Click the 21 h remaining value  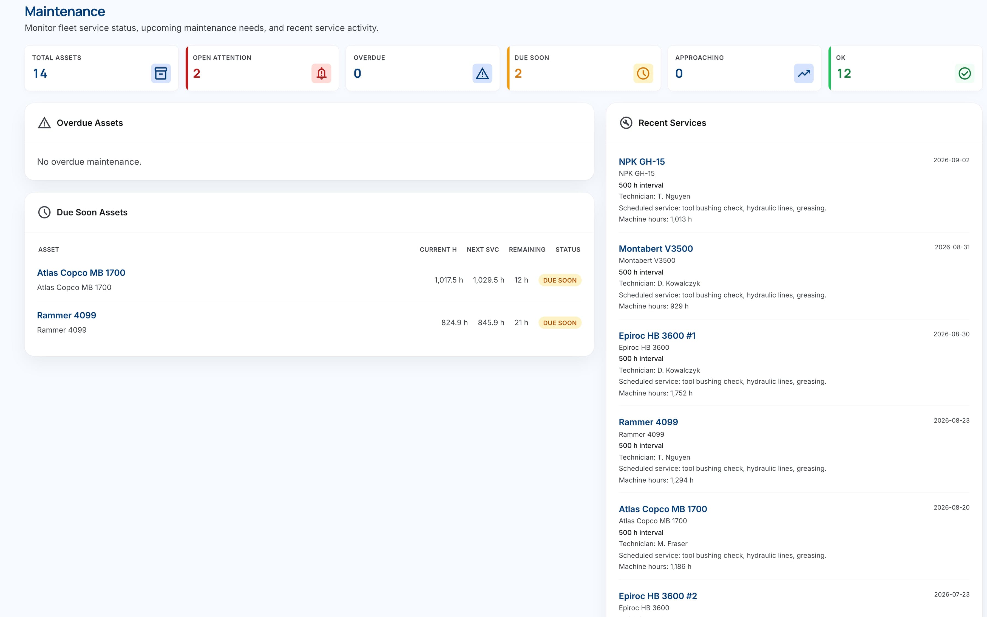pyautogui.click(x=521, y=322)
